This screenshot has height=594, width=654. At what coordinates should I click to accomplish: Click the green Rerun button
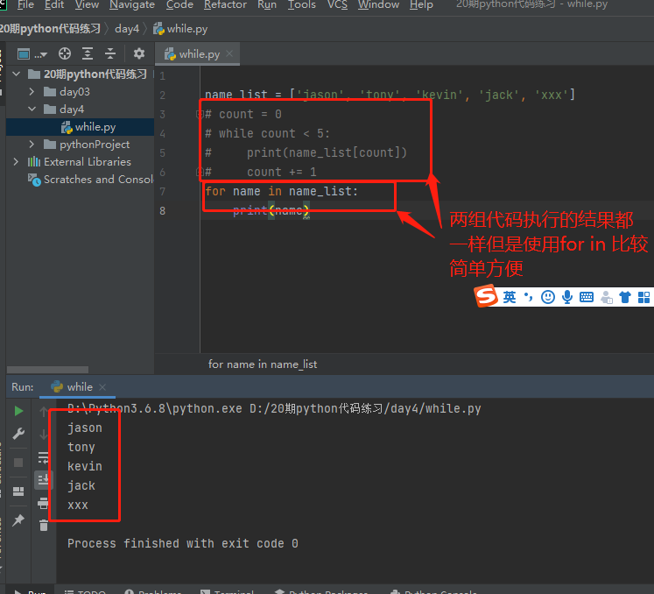[x=18, y=411]
